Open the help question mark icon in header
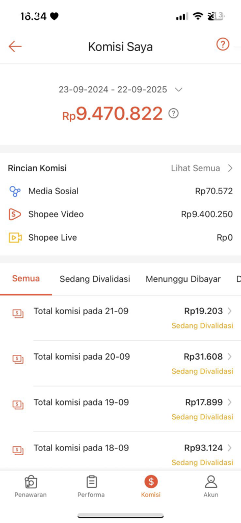Image resolution: width=241 pixels, height=523 pixels. point(223,44)
